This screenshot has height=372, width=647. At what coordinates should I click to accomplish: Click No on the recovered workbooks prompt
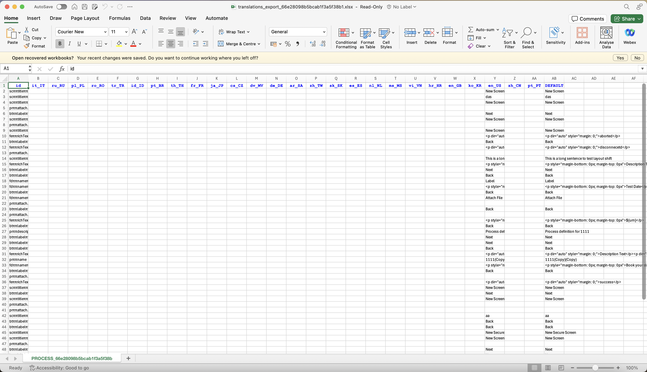[x=637, y=58]
